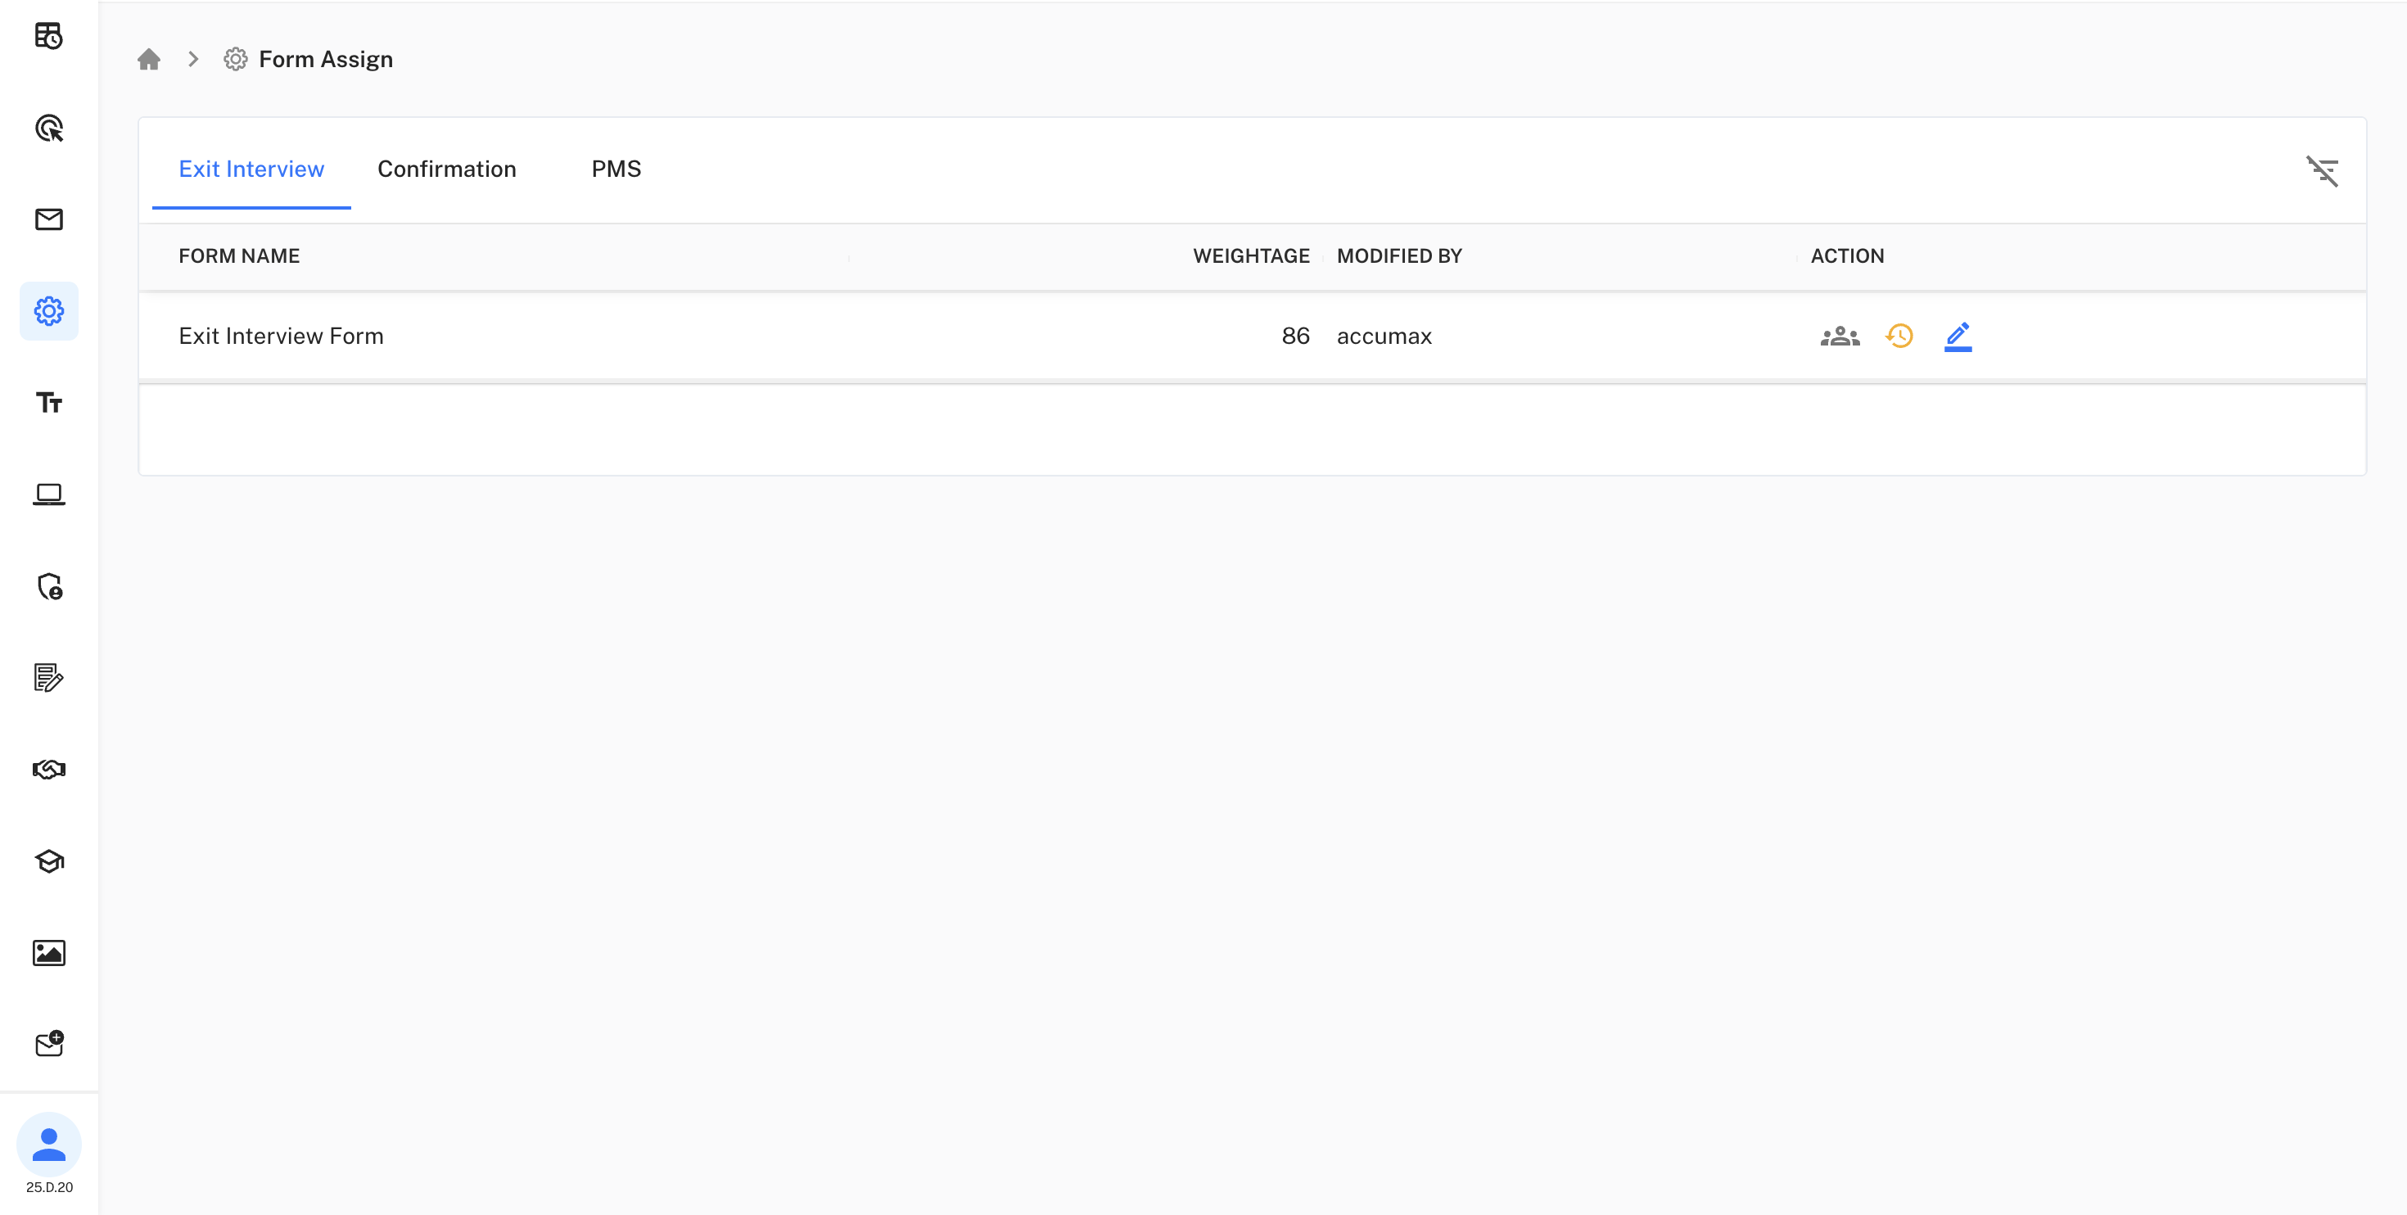
Task: Open the compose-email plus icon in the sidebar
Action: 48,1044
